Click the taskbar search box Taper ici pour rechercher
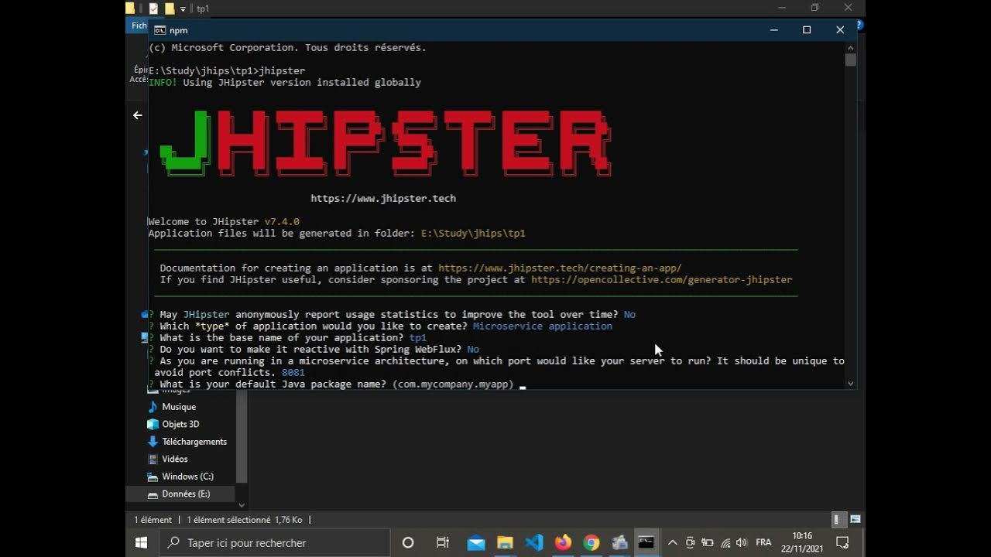The height and width of the screenshot is (557, 991). click(x=275, y=543)
